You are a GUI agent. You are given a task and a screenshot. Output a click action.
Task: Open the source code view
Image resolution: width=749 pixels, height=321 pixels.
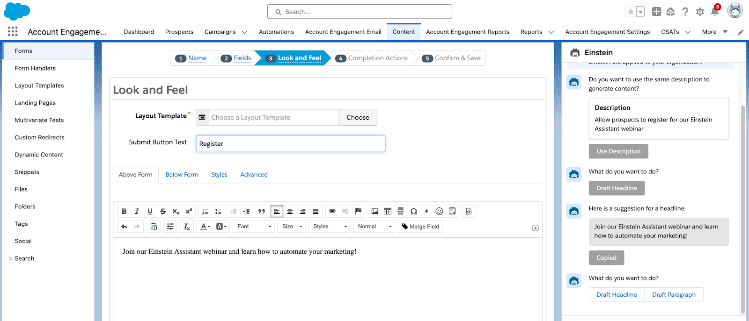tap(469, 211)
